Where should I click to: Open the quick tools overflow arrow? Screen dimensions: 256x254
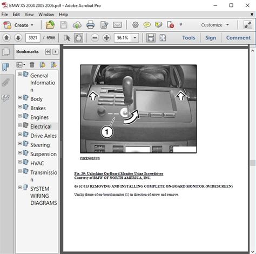pos(181,25)
